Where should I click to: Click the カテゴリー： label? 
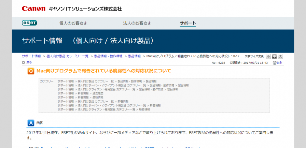[x=48, y=81]
